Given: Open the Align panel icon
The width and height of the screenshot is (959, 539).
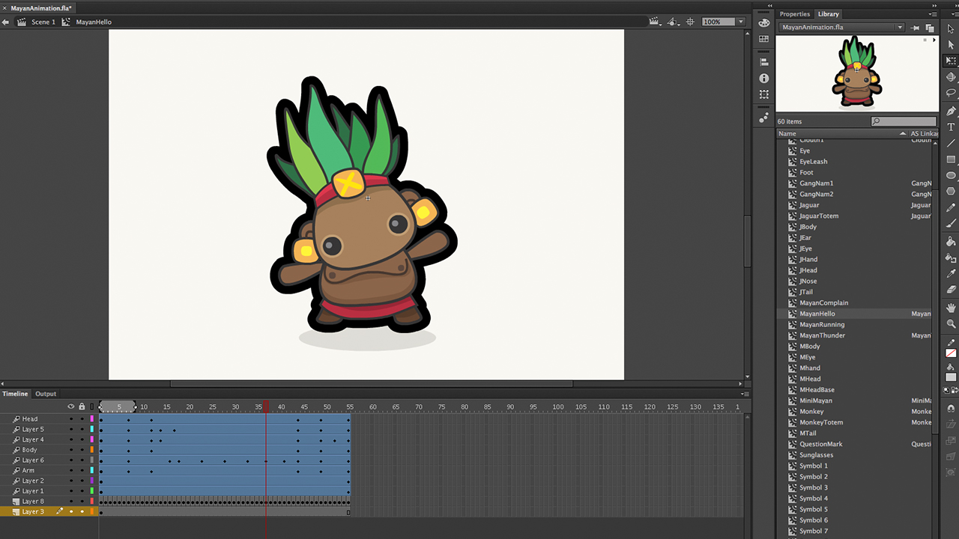Looking at the screenshot, I should 763,62.
